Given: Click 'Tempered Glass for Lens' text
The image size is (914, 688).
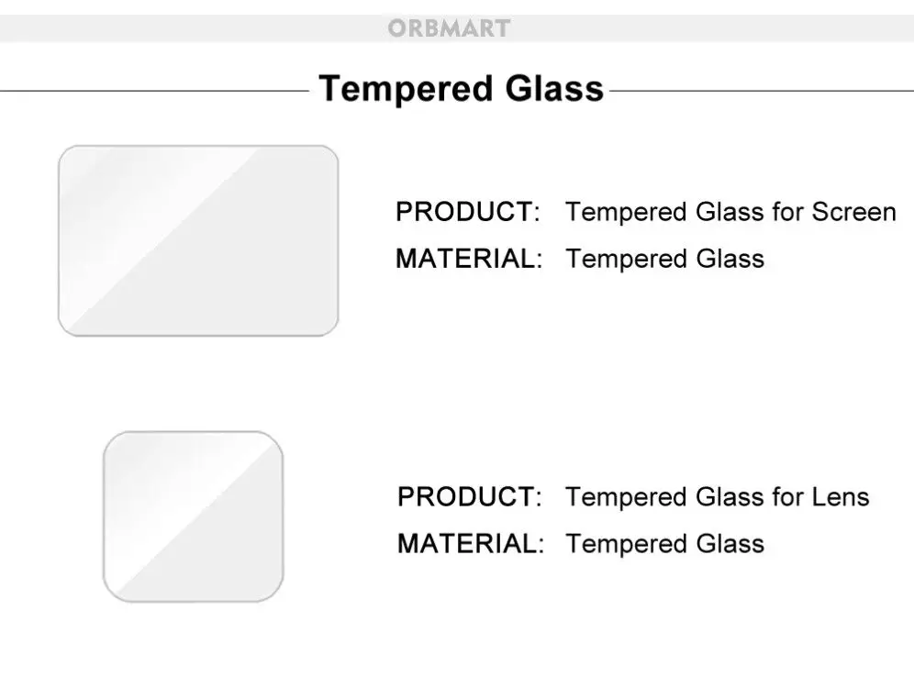Looking at the screenshot, I should (718, 498).
